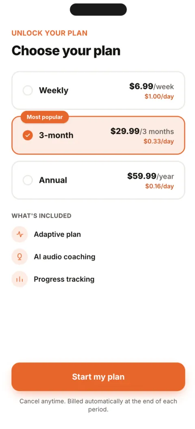Toggle the 3-month plan checked radio

pos(28,135)
